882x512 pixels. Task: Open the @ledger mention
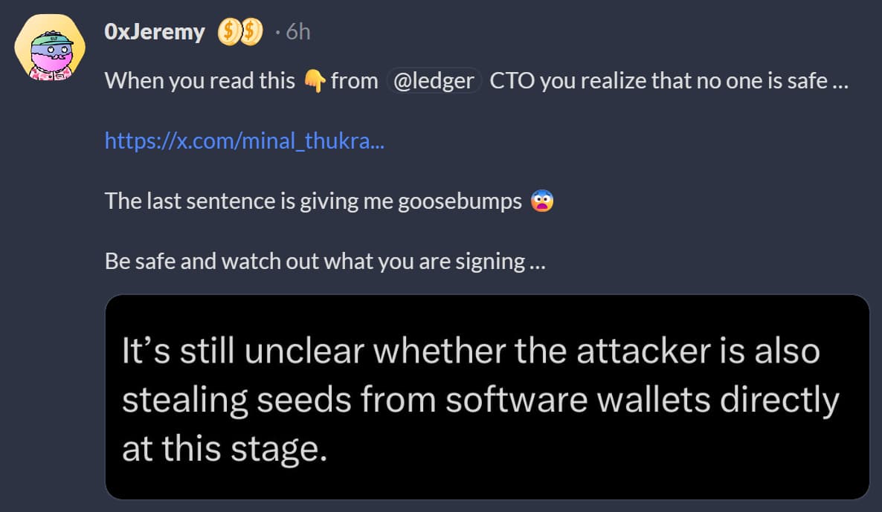pyautogui.click(x=434, y=80)
